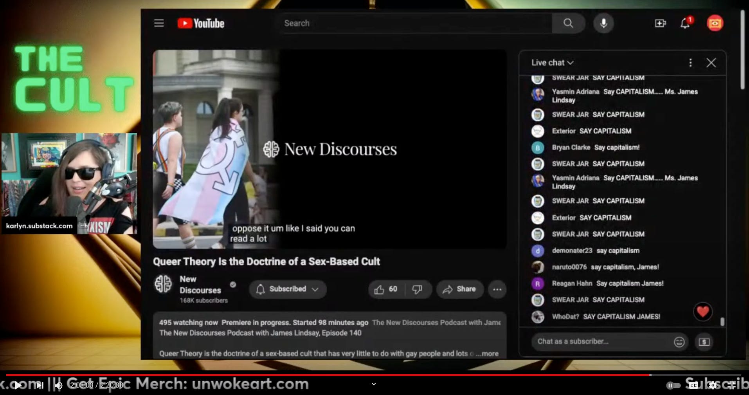Click the search magnifier button
This screenshot has width=749, height=395.
(568, 23)
